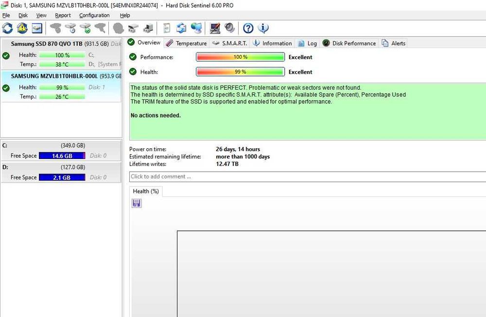
Task: Click the disk image toolbar icon
Action: (x=37, y=28)
